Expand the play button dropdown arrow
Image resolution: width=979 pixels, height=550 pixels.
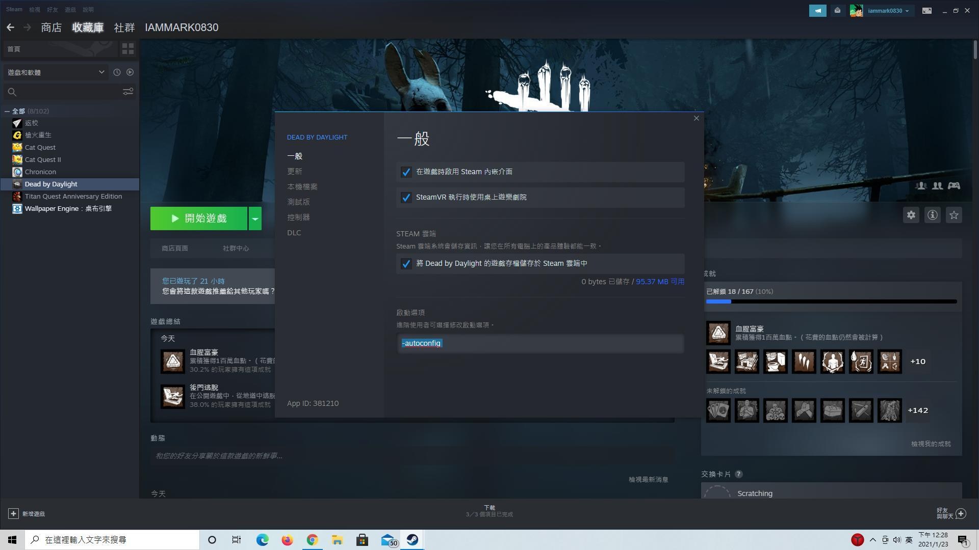click(255, 218)
